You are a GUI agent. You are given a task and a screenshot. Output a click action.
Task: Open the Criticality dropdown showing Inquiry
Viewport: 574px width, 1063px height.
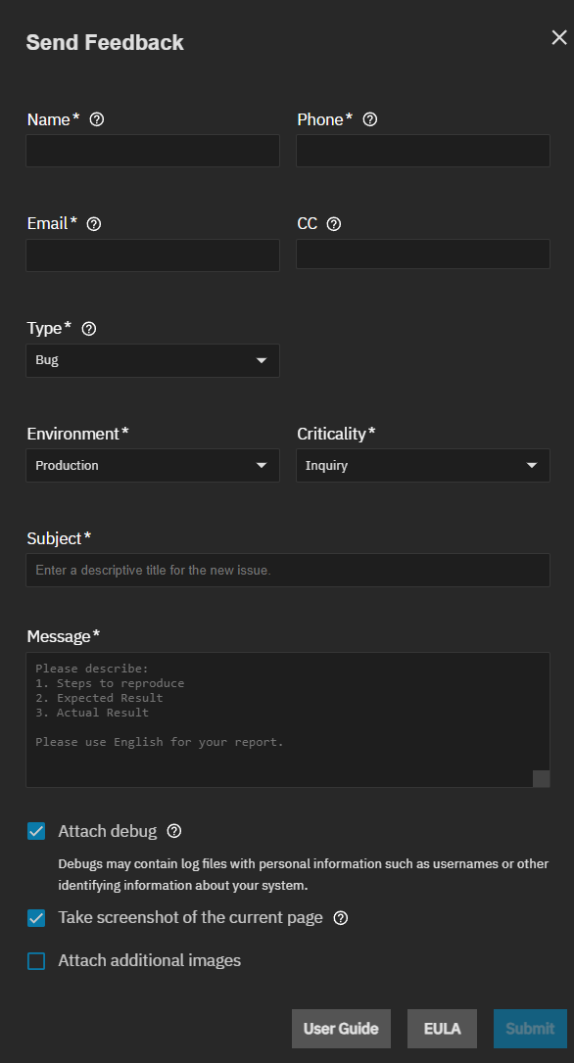tap(423, 465)
